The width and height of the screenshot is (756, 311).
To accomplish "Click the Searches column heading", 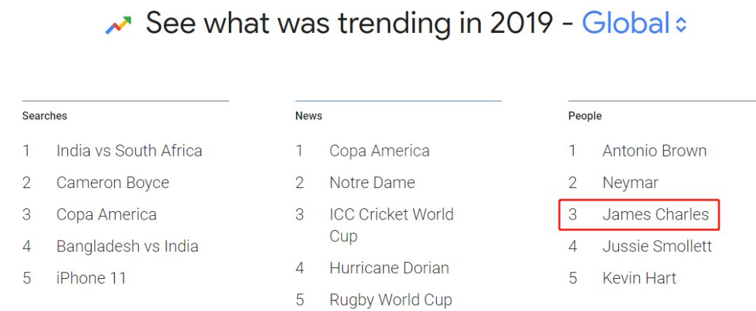I will click(45, 116).
